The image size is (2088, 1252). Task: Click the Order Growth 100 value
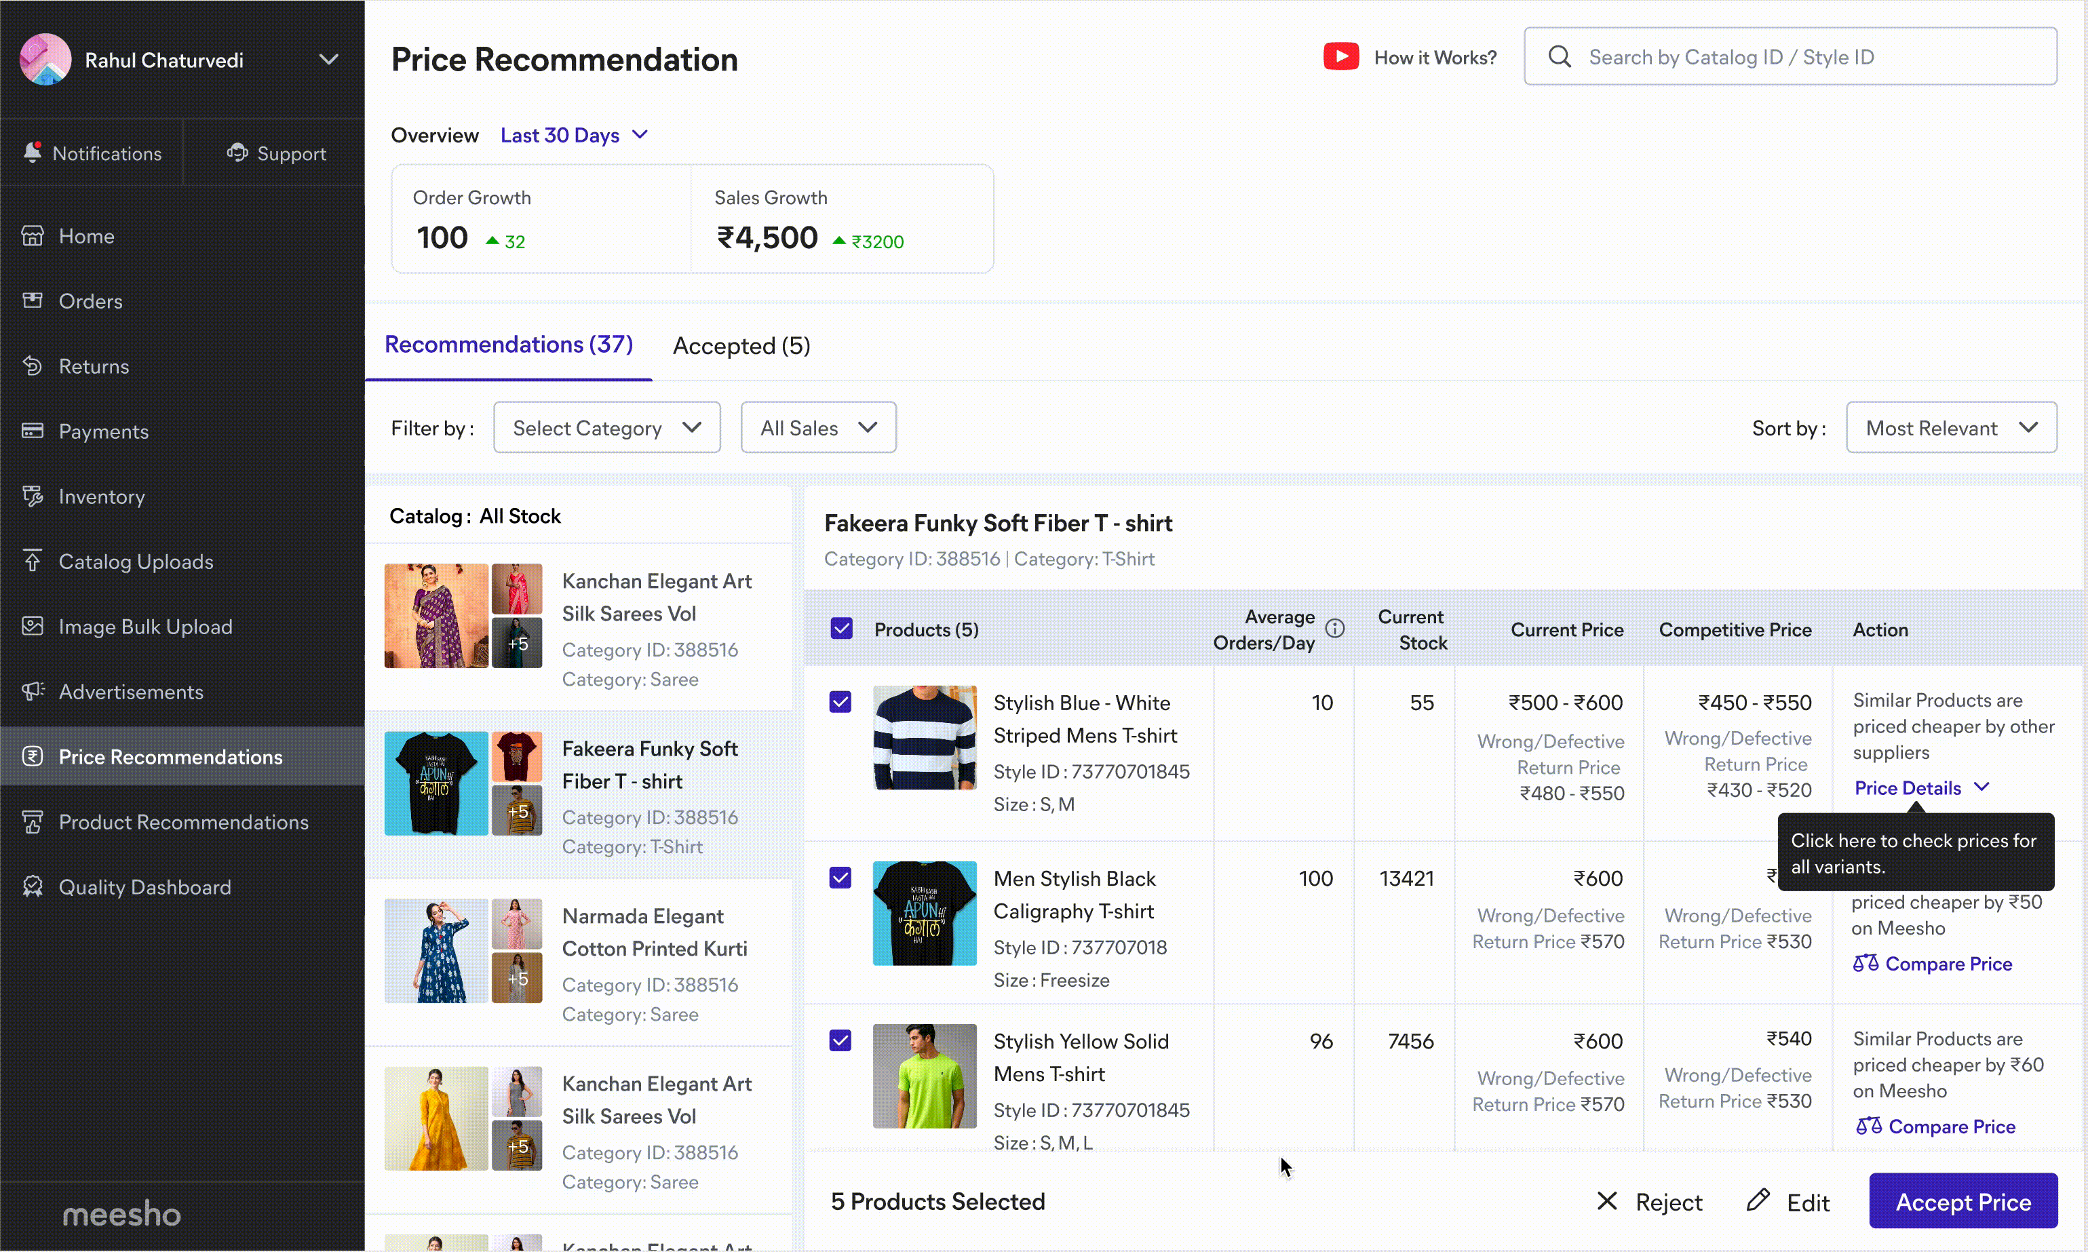coord(442,238)
